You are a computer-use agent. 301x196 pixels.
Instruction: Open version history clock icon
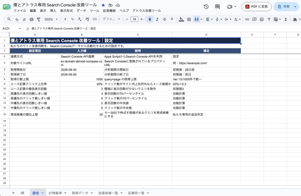pyautogui.click(x=206, y=7)
